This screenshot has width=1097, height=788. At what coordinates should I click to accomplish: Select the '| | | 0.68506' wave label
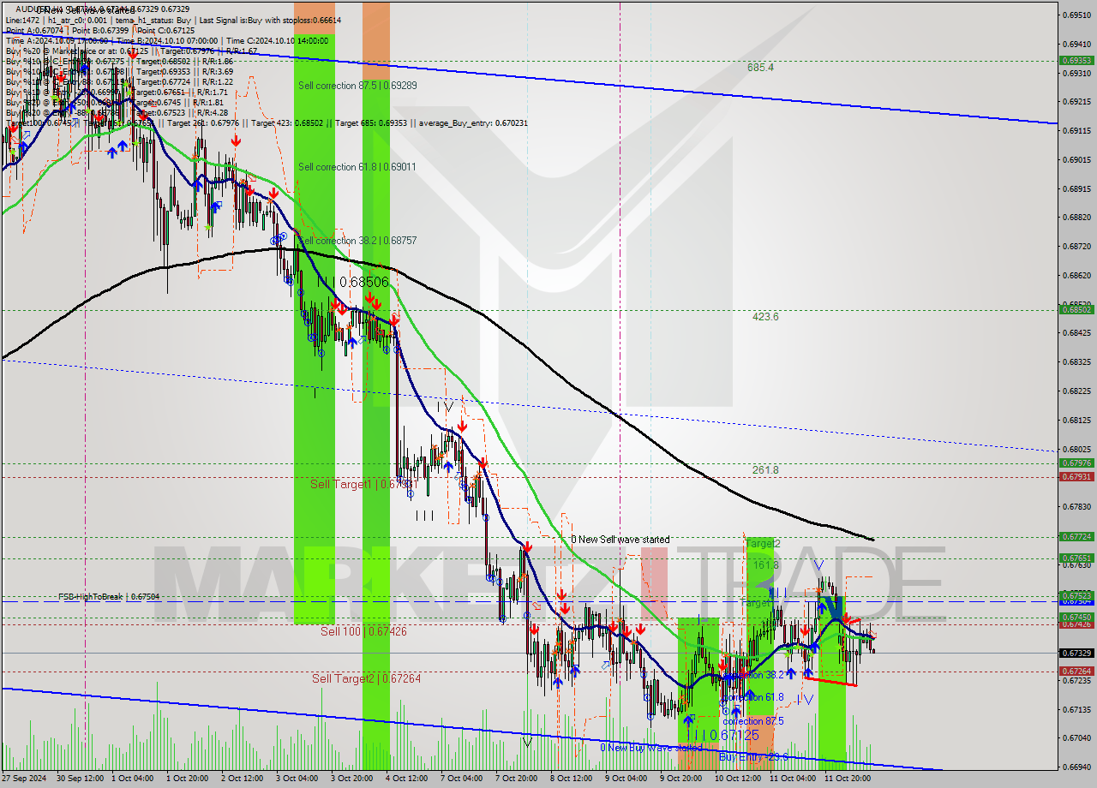click(x=352, y=282)
